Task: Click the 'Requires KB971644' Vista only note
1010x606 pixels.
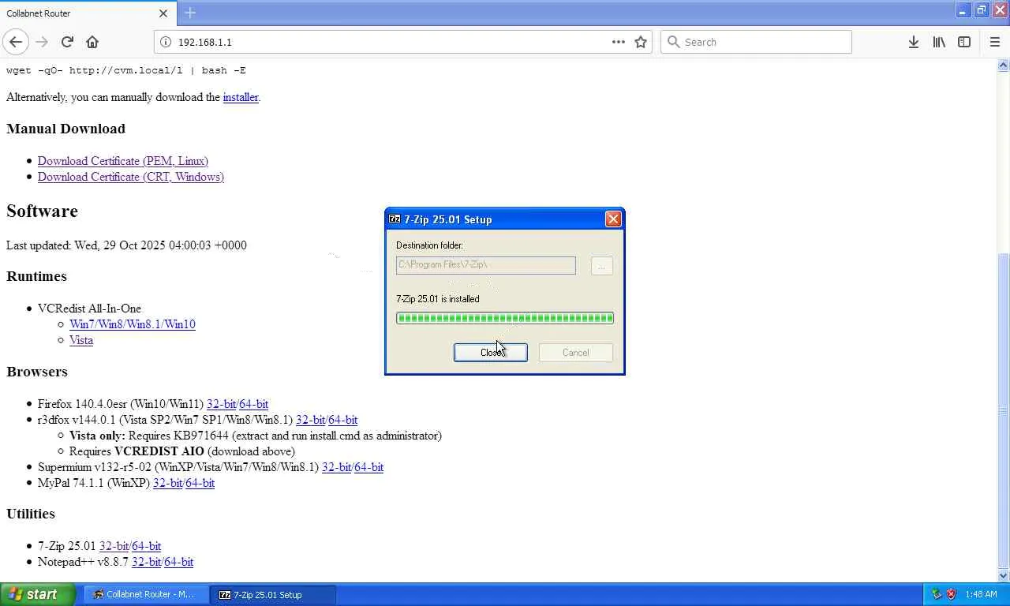Action: point(256,436)
